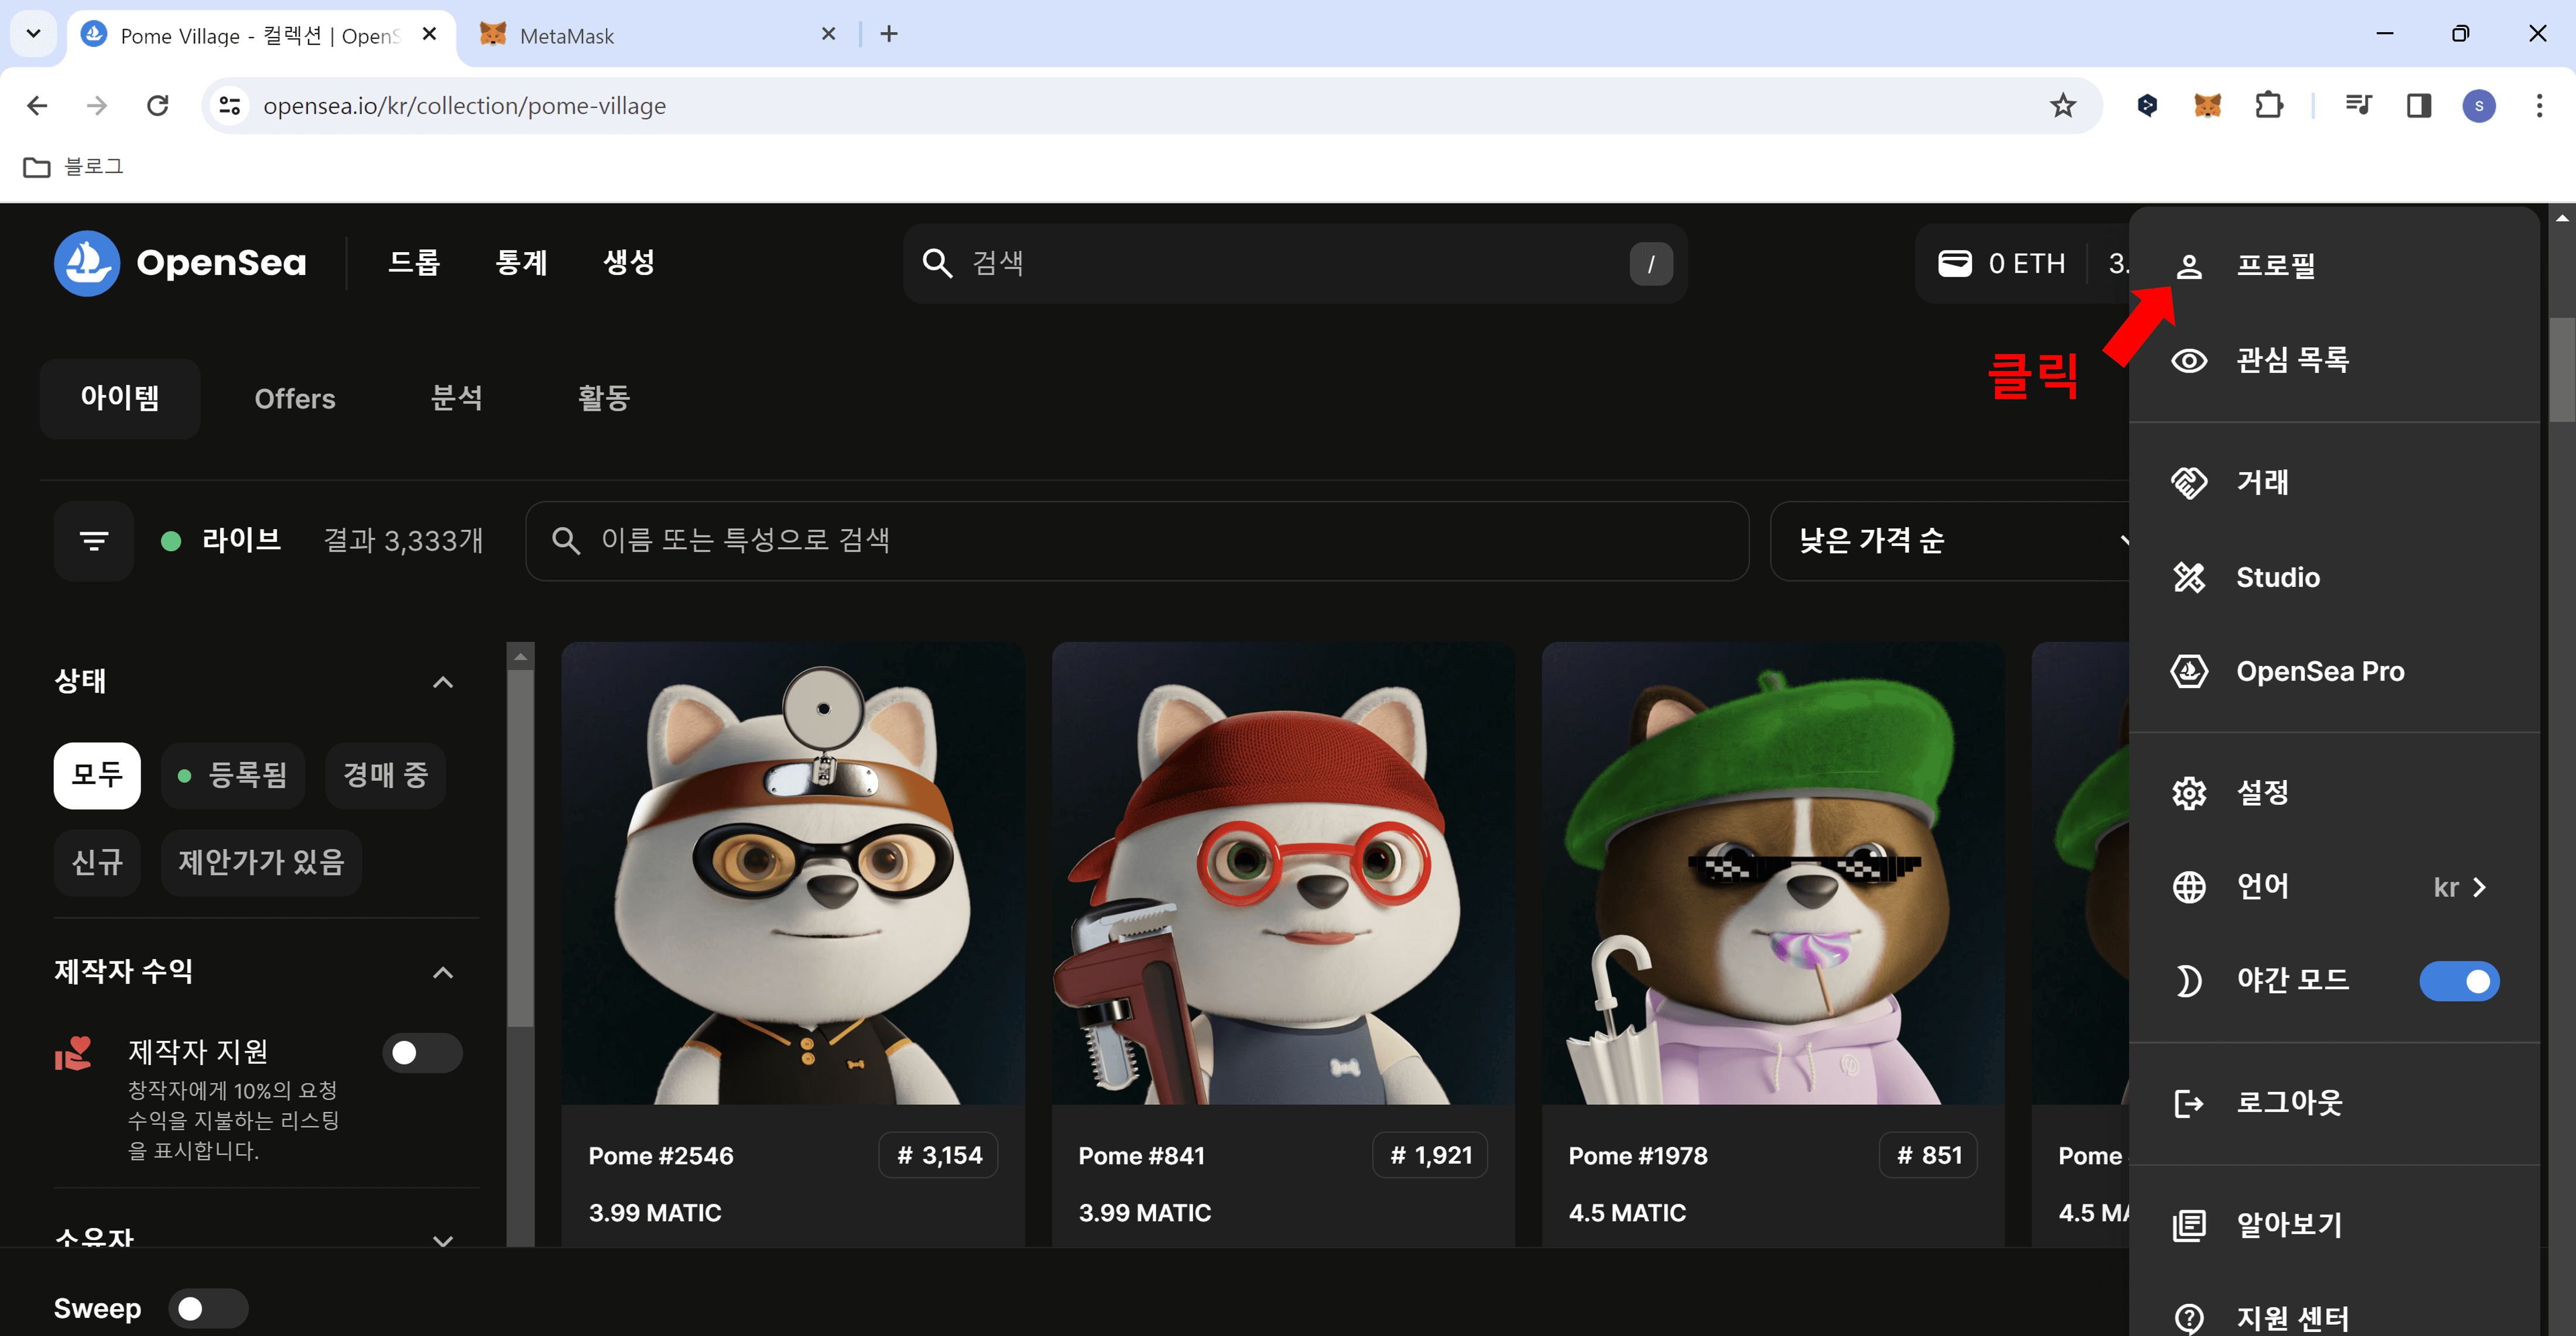The width and height of the screenshot is (2576, 1336).
Task: Toggle 야간 모드 off
Action: point(2460,980)
